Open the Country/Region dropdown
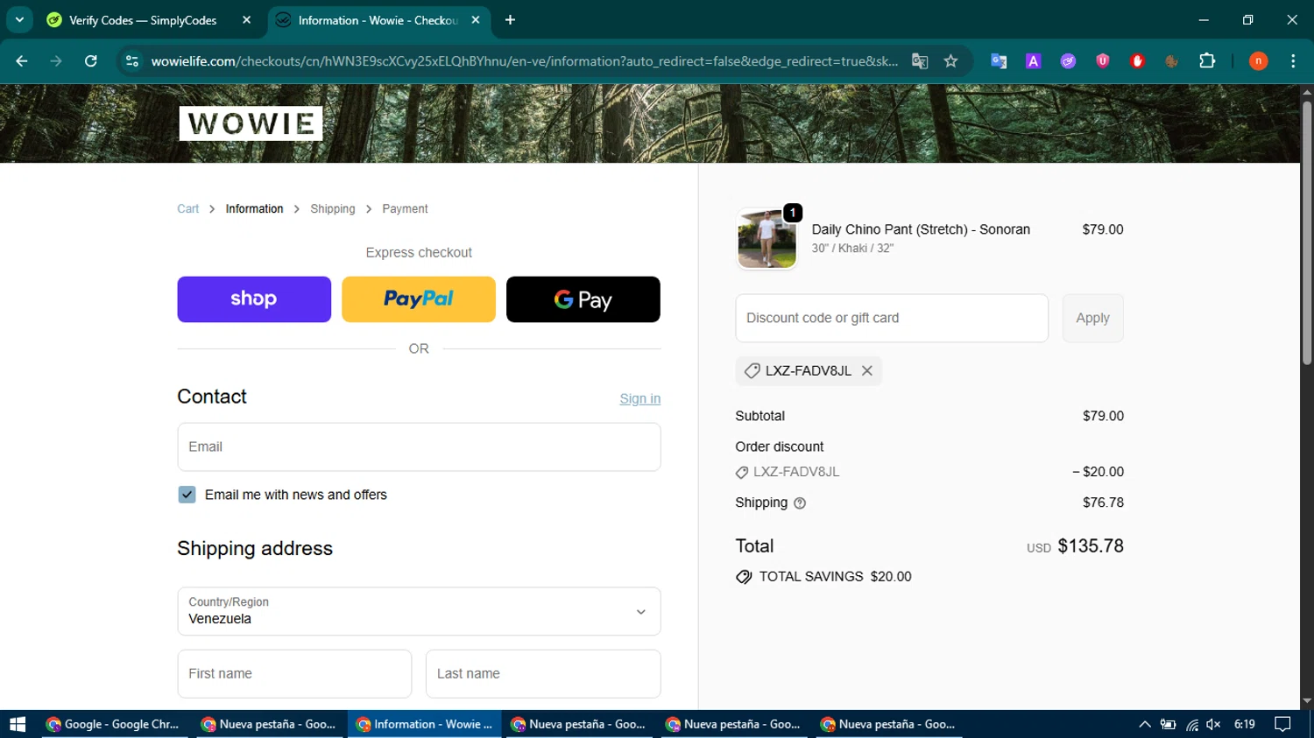Image resolution: width=1314 pixels, height=738 pixels. coord(419,611)
